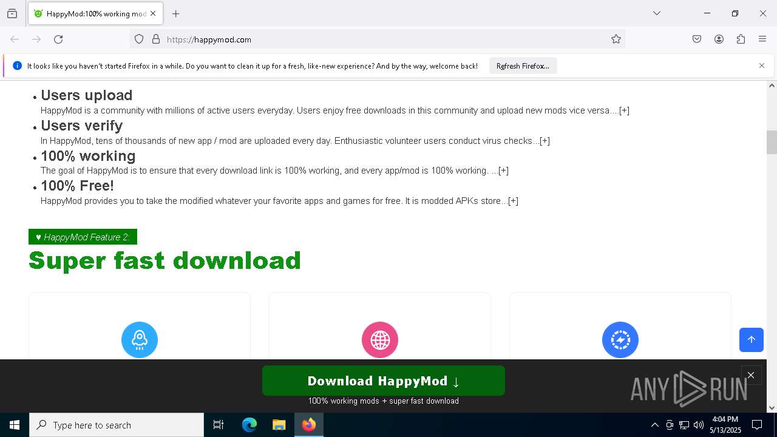Go back one page
Screen dimensions: 777x437
(x=15, y=39)
